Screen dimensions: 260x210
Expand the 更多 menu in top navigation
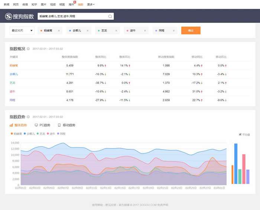coord(91,5)
